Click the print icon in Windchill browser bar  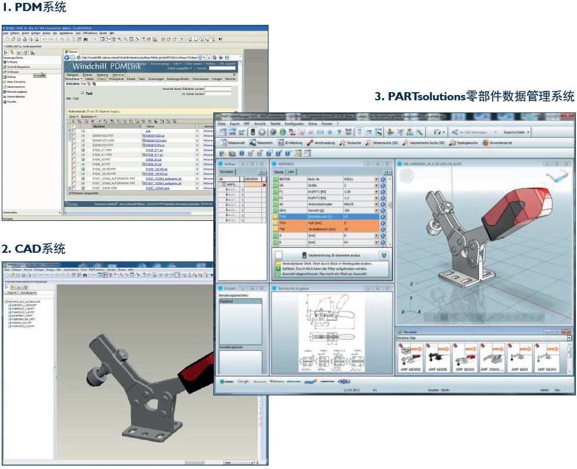point(221,58)
